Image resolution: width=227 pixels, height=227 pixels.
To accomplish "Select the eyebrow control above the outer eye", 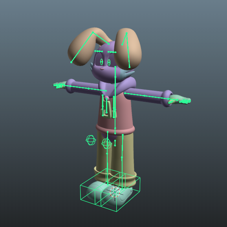I will (x=99, y=51).
